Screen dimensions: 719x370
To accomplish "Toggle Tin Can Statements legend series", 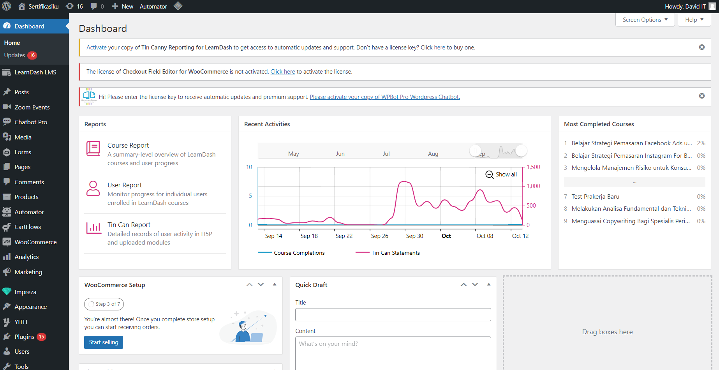I will (388, 253).
